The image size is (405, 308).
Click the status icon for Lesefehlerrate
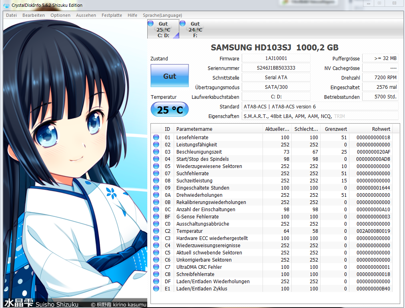click(x=156, y=137)
